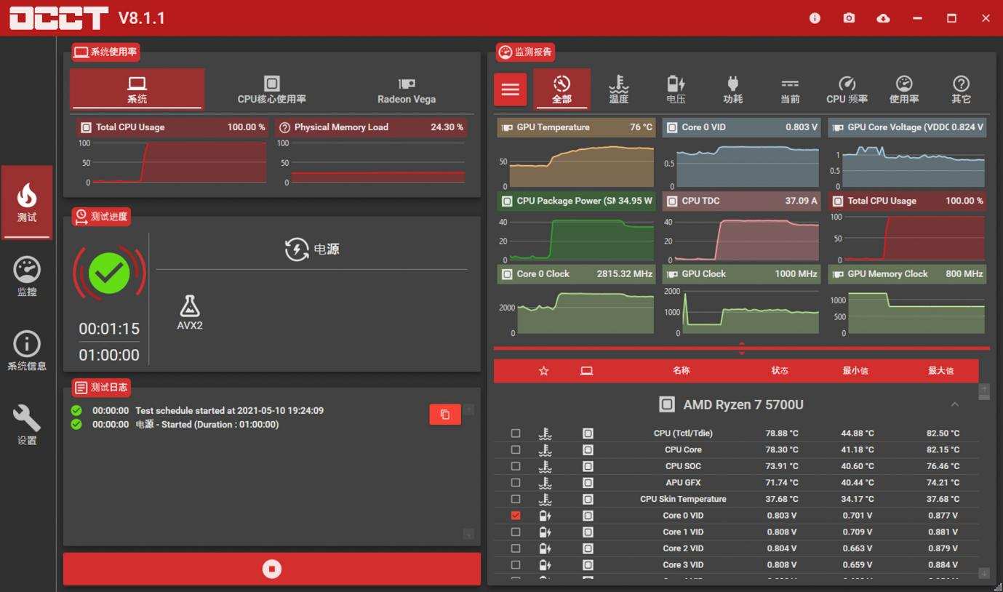This screenshot has height=592, width=1003.
Task: Select the 全部 monitoring tab
Action: click(562, 89)
